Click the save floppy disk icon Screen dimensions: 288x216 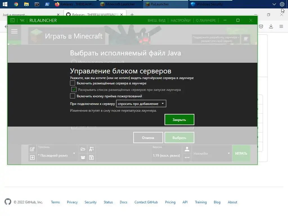coord(91,157)
